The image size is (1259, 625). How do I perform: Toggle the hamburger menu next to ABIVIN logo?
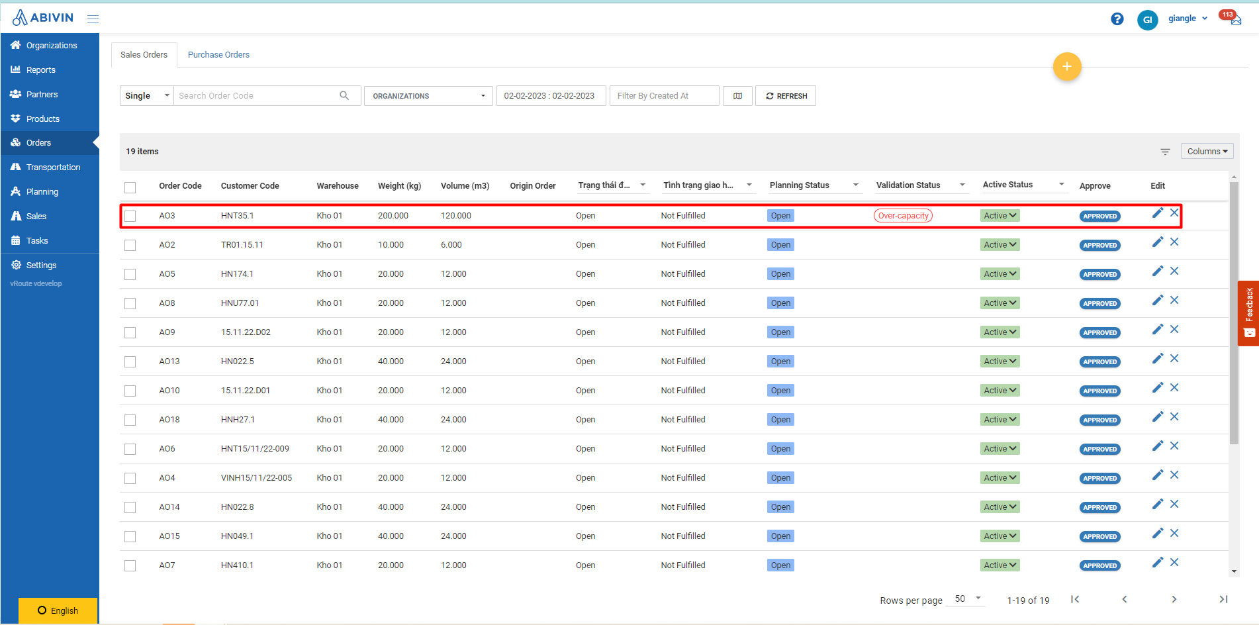(x=93, y=19)
